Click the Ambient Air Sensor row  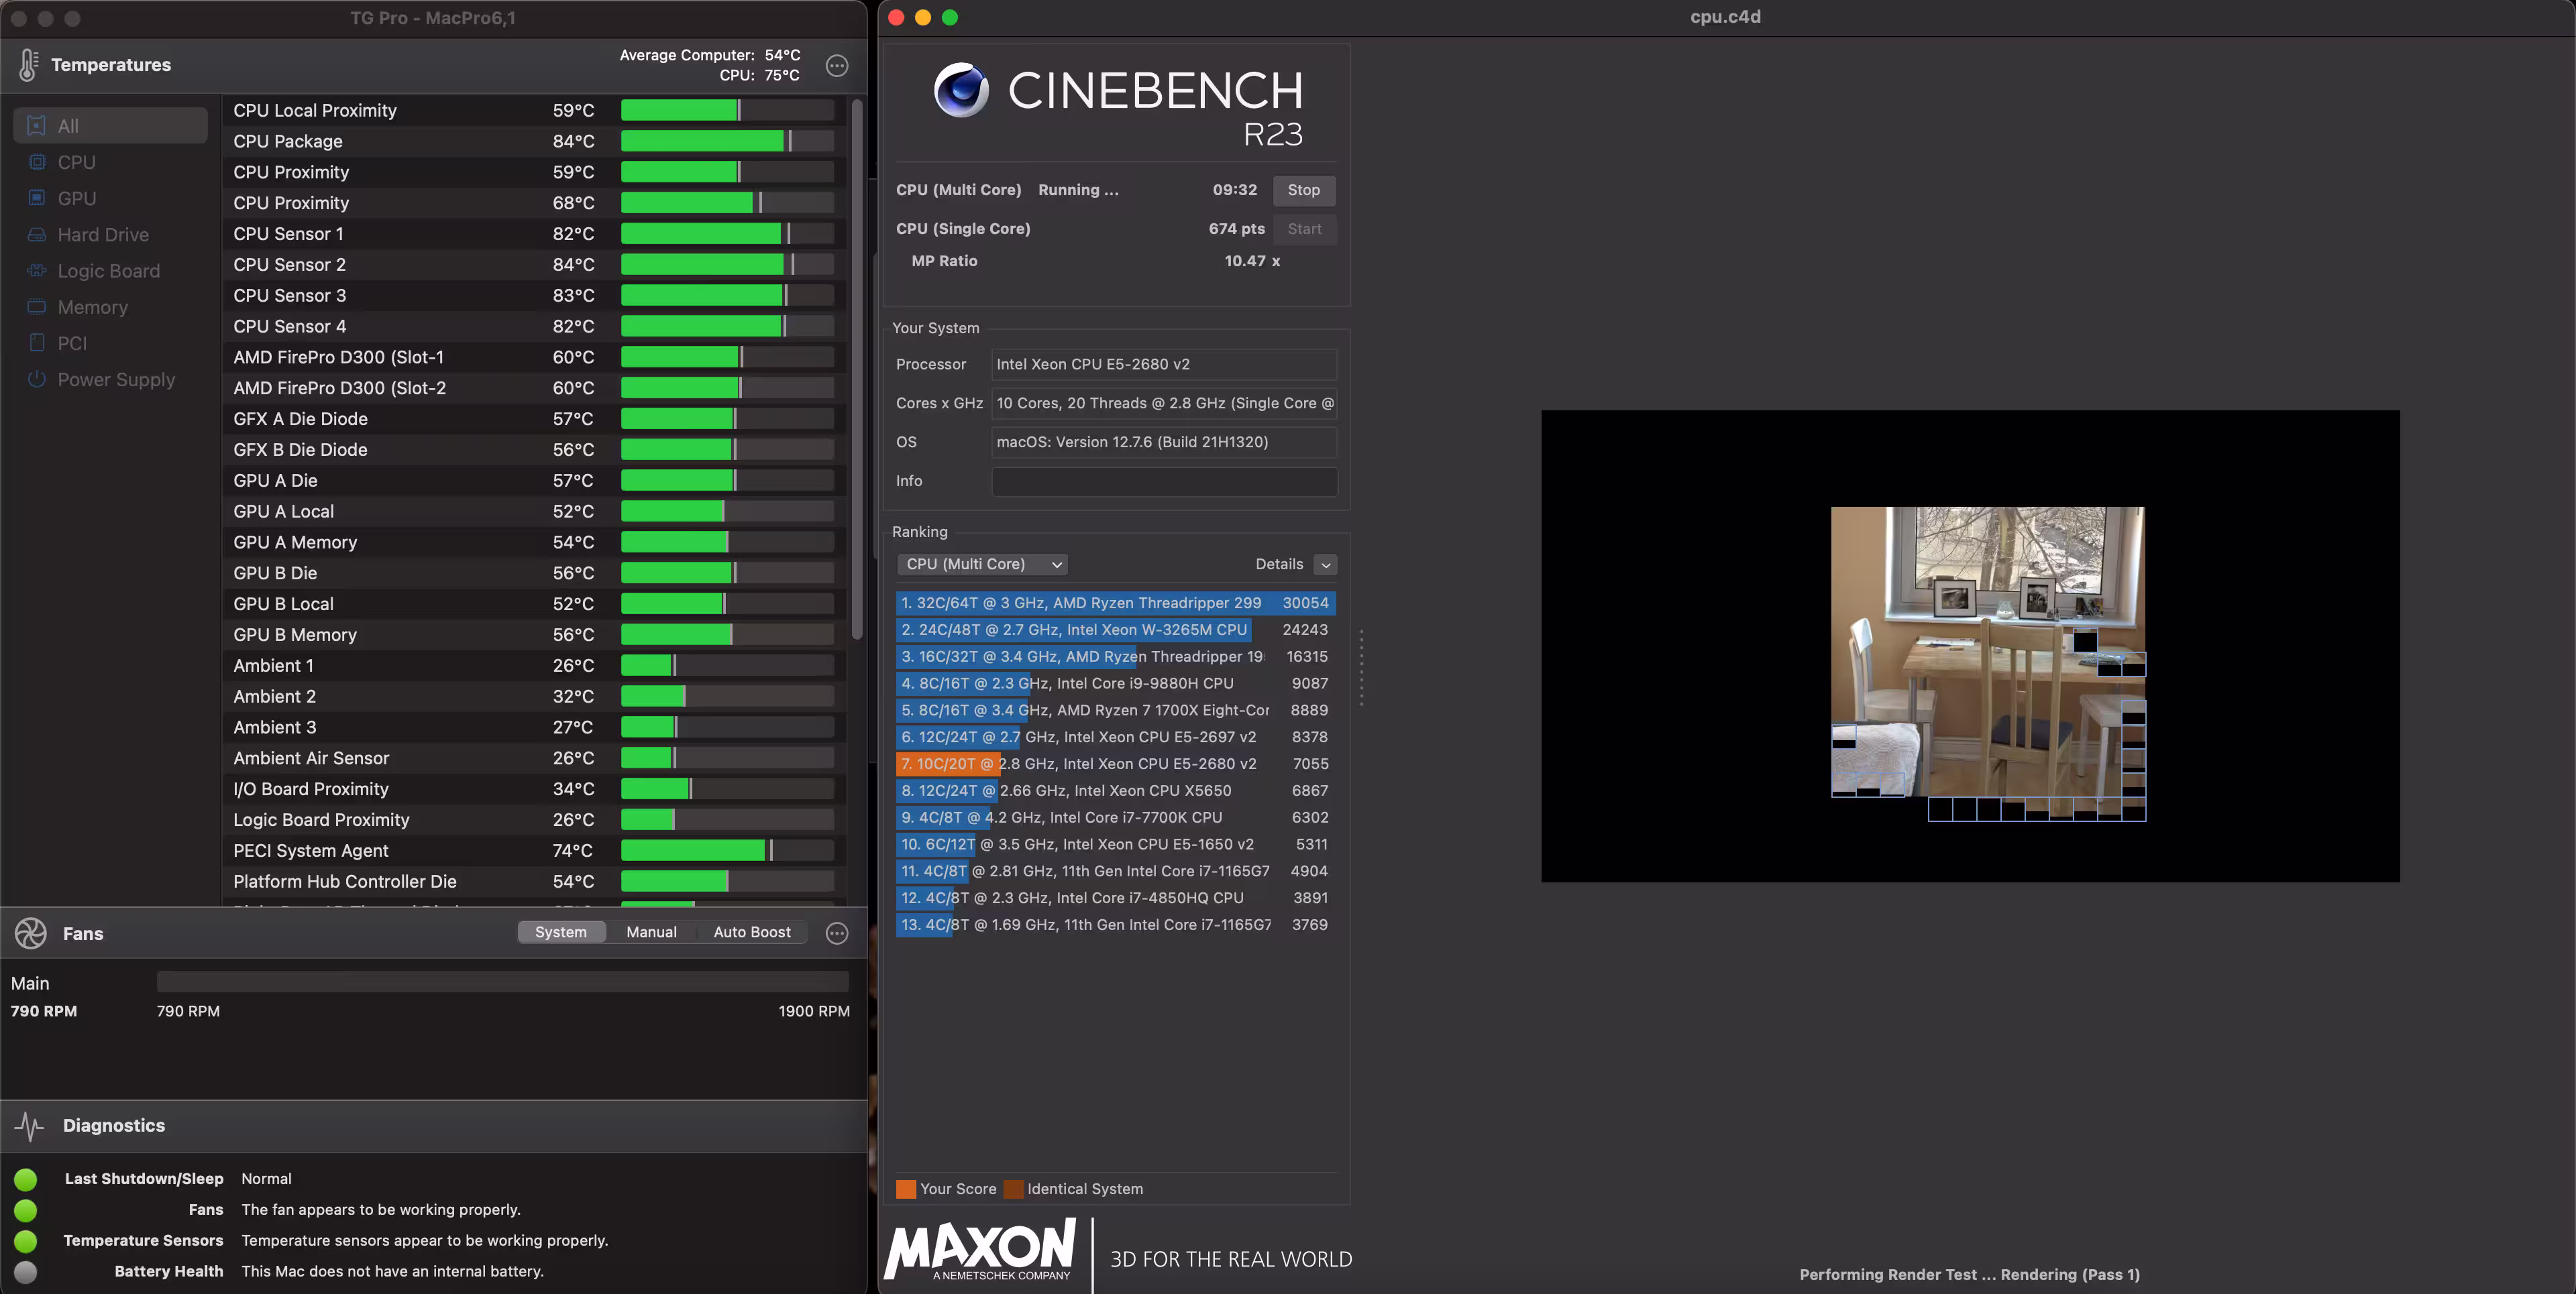(534, 758)
